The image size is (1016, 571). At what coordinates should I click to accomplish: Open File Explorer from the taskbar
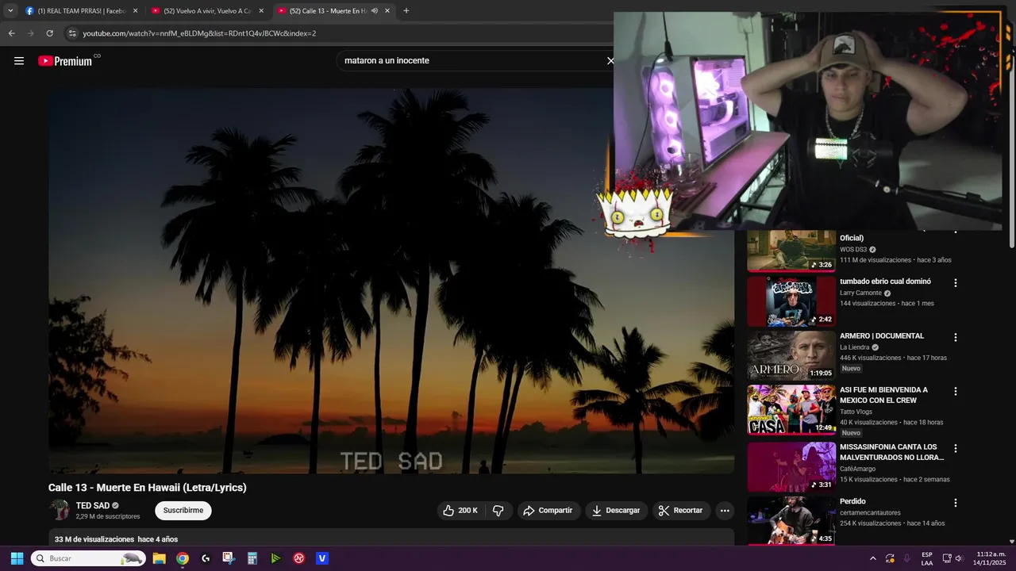click(159, 558)
